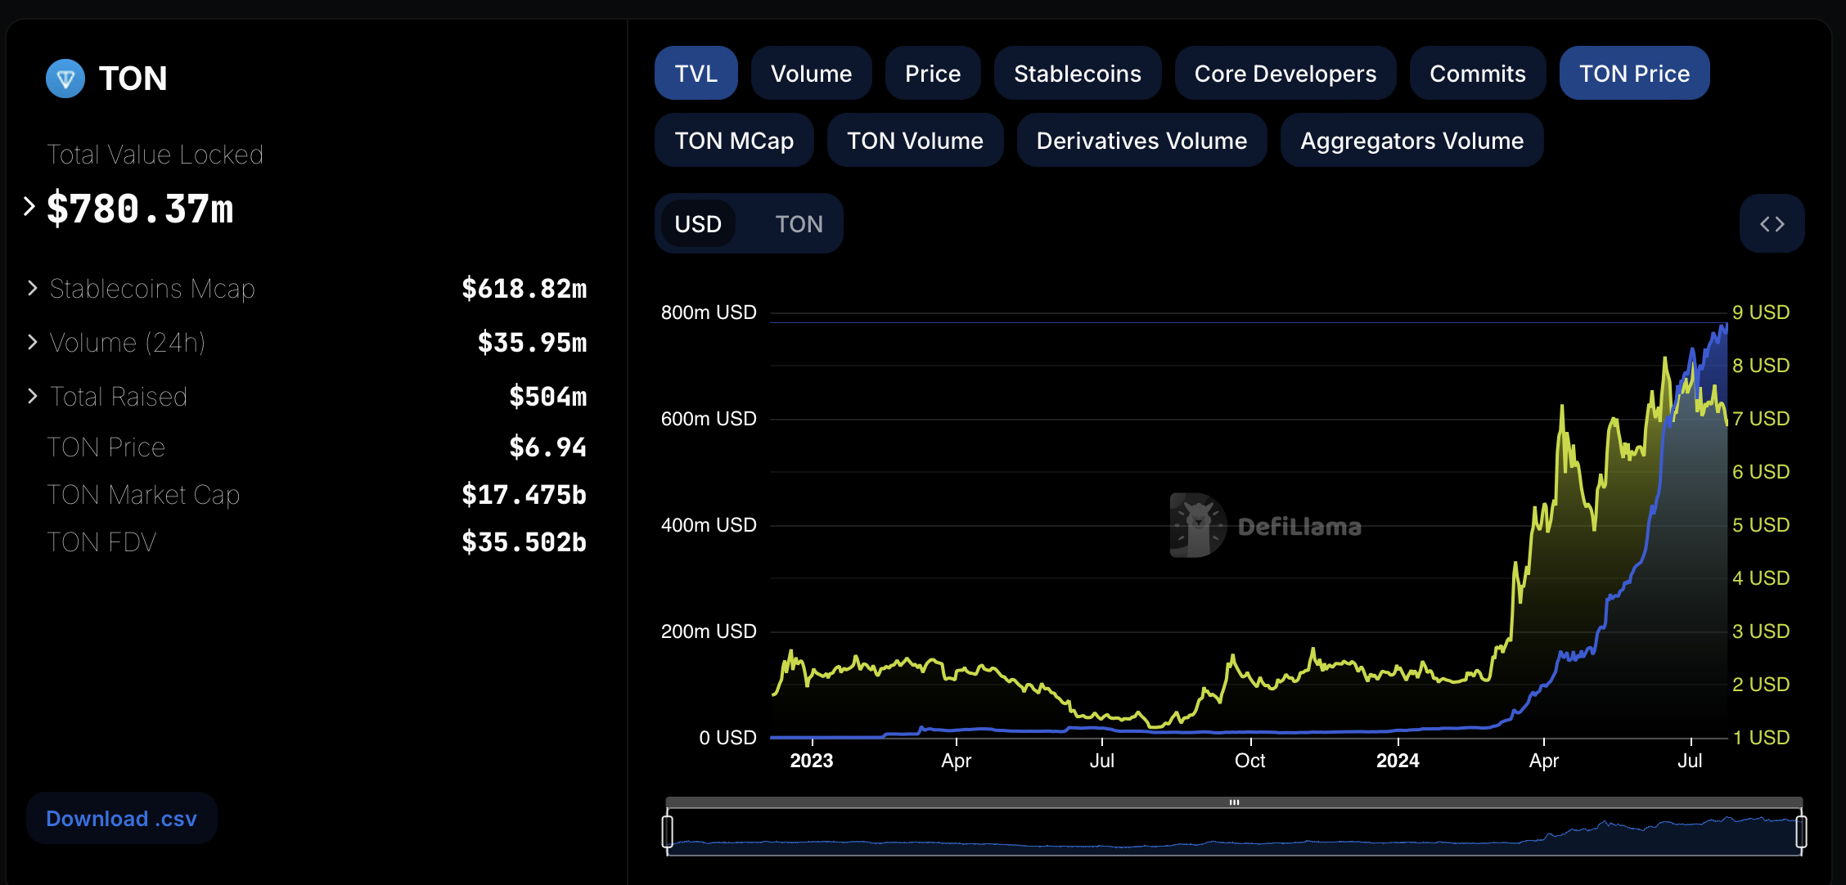Click the $35.502b FDV value
This screenshot has width=1846, height=885.
pyautogui.click(x=524, y=541)
